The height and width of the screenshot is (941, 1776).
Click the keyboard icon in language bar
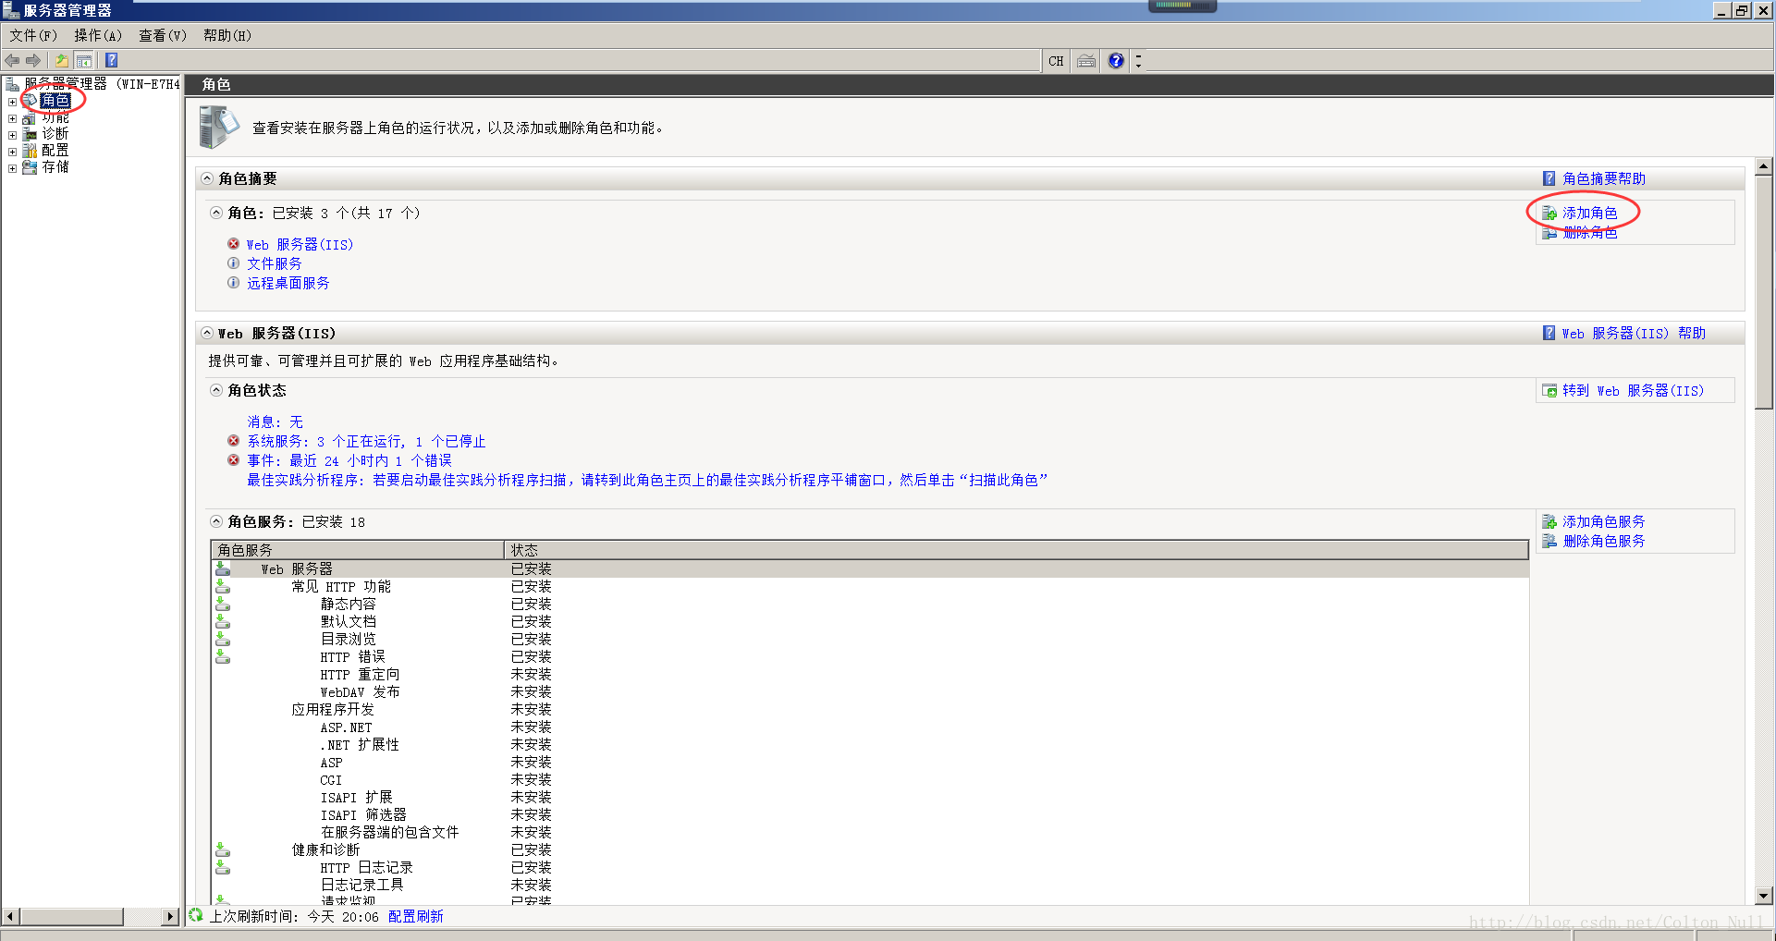click(1086, 61)
